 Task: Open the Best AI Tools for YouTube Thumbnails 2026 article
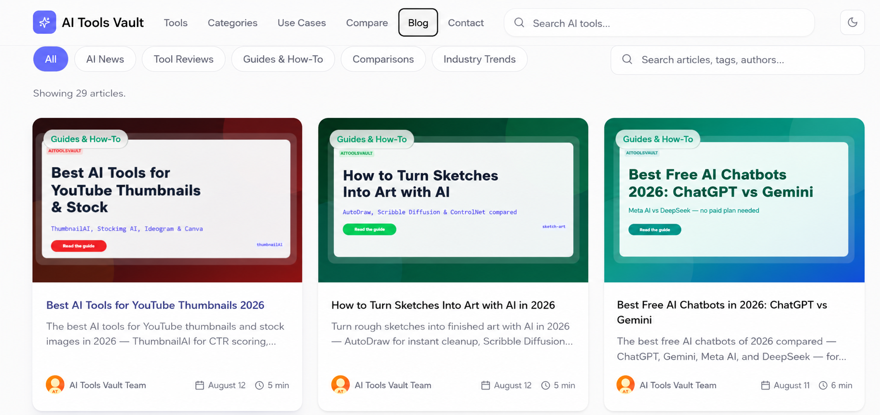click(155, 305)
